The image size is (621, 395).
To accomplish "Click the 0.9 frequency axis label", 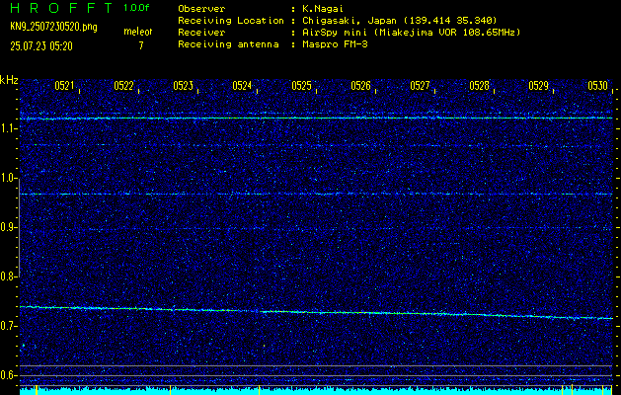I will 8,227.
